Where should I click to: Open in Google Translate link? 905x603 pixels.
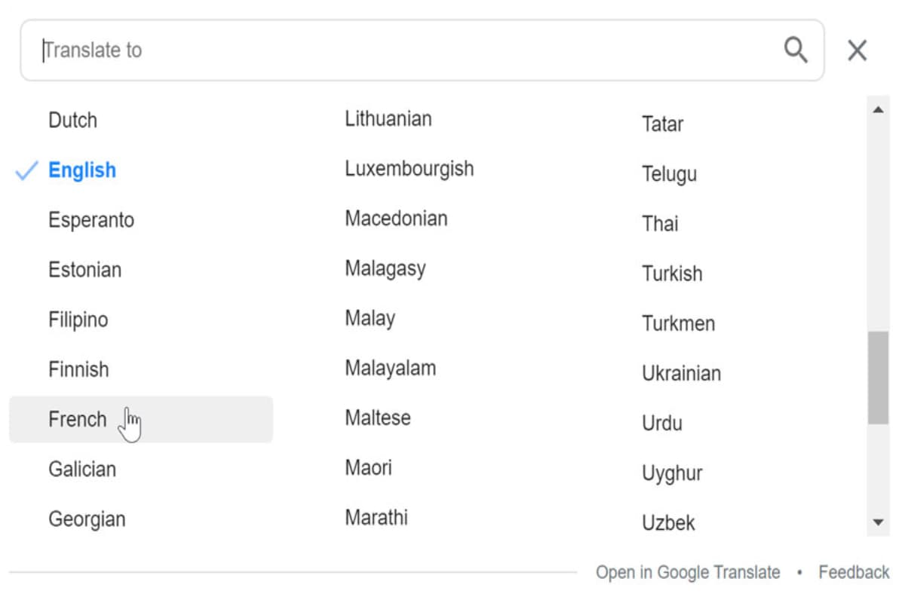click(688, 573)
